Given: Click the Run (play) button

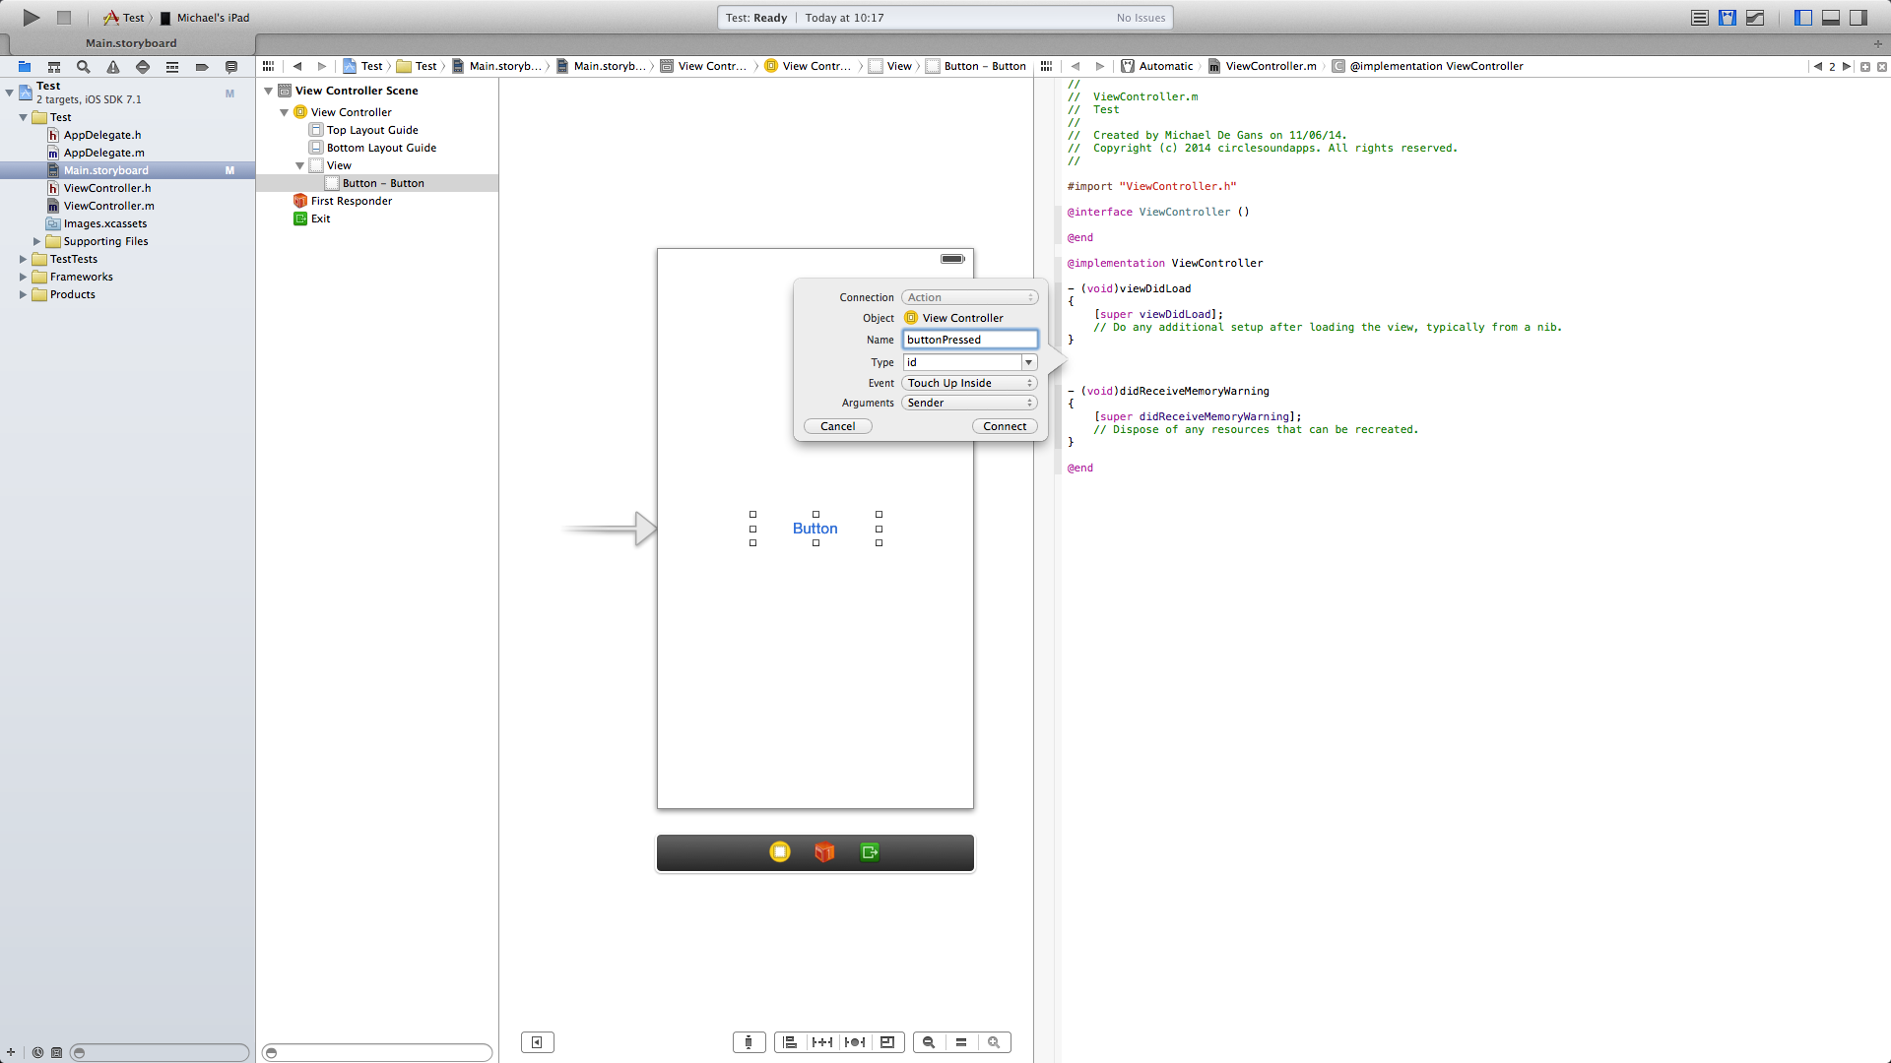Looking at the screenshot, I should pyautogui.click(x=31, y=17).
